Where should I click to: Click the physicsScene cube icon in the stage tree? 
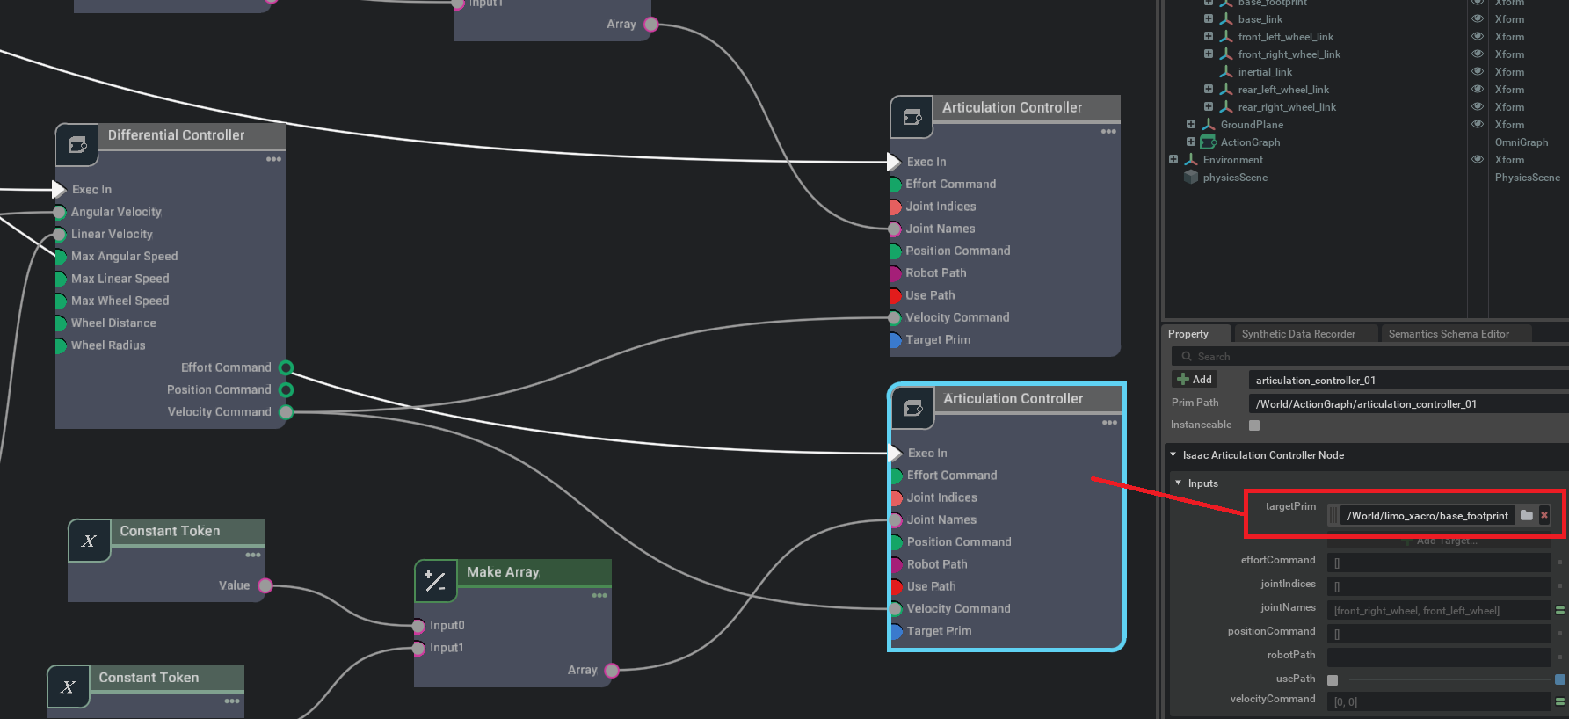pos(1191,177)
